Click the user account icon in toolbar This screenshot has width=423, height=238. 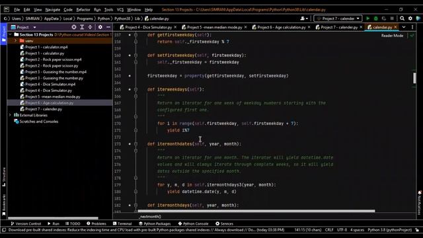pyautogui.click(x=304, y=19)
